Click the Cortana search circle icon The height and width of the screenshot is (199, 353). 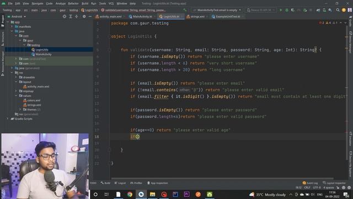tap(95, 194)
